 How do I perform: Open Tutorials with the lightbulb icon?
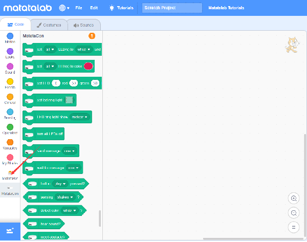pos(121,8)
